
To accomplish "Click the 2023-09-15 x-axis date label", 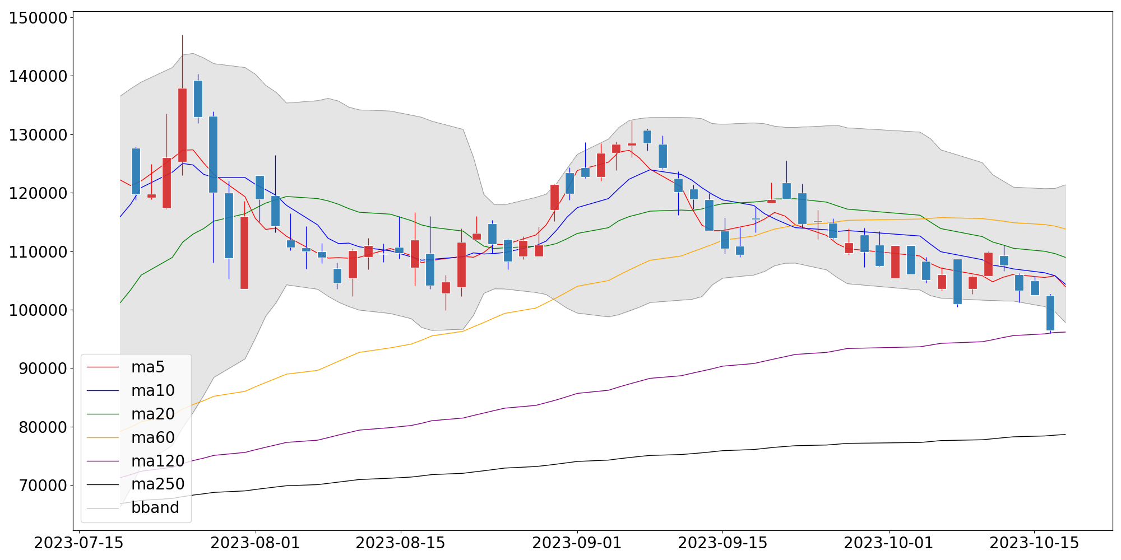I will [x=722, y=544].
